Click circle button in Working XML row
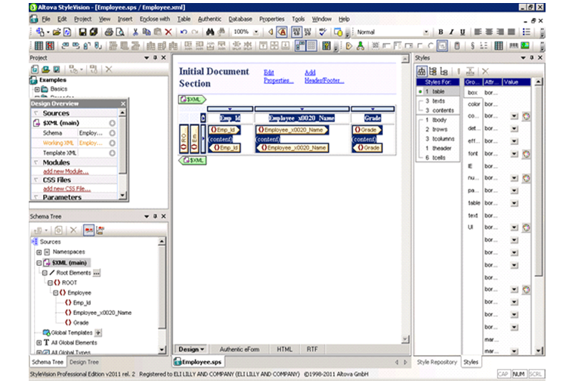 (113, 143)
